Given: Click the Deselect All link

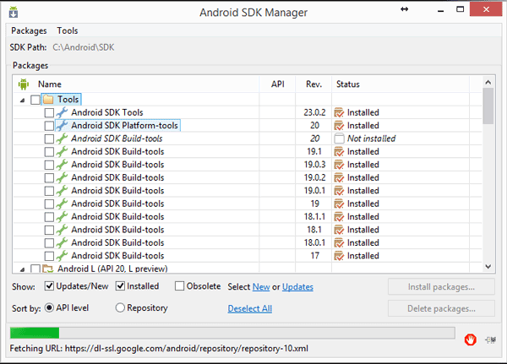Looking at the screenshot, I should pyautogui.click(x=249, y=309).
